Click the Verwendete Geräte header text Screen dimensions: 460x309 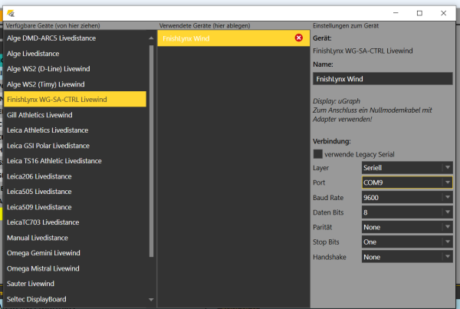tap(205, 26)
